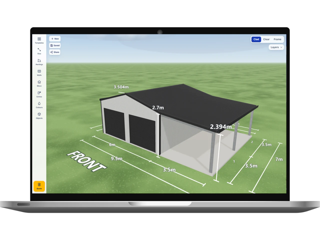Open Saved designs
Image resolution: width=320 pixels, height=240 pixels.
pyautogui.click(x=55, y=45)
